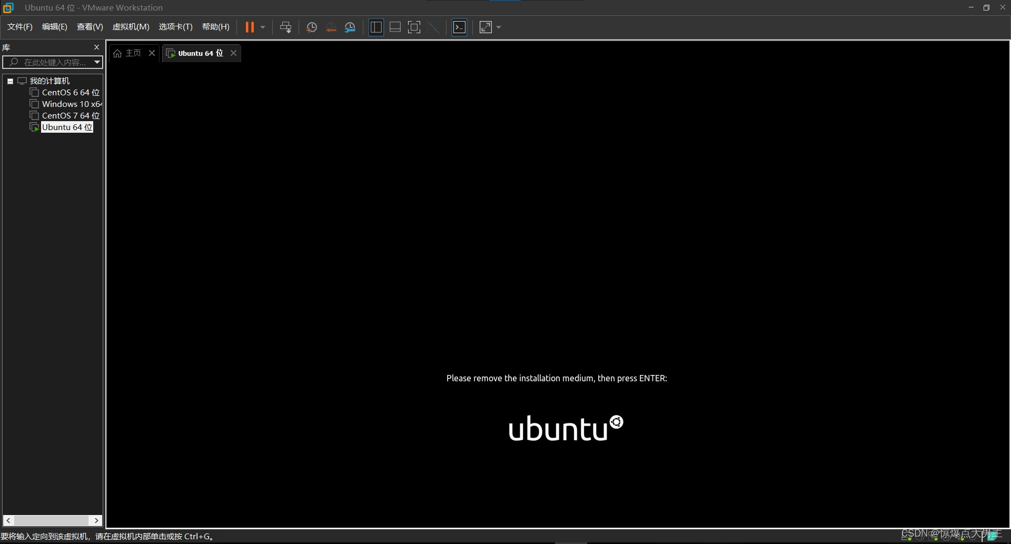Toggle Unity mode icon
This screenshot has height=544, width=1011.
(x=433, y=27)
